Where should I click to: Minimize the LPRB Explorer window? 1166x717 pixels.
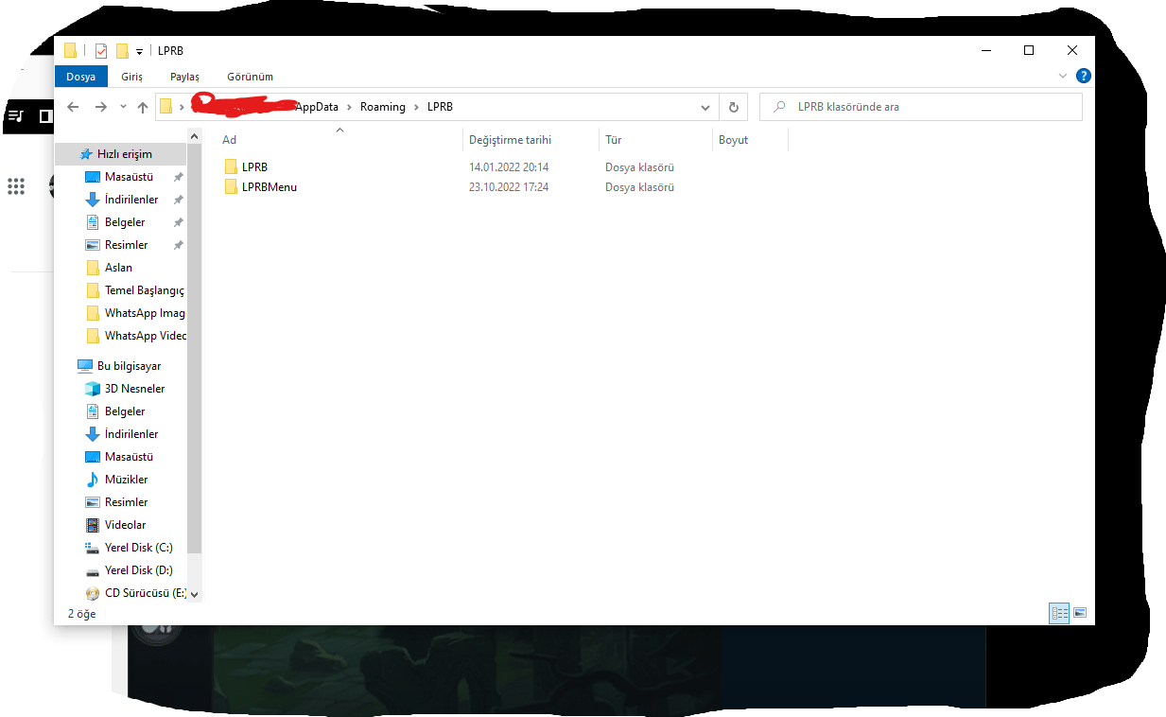click(985, 50)
